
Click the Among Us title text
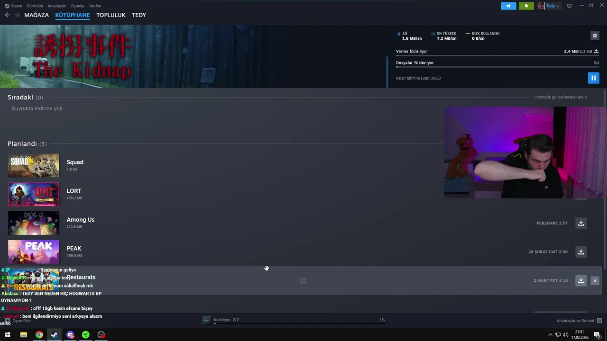click(x=81, y=220)
